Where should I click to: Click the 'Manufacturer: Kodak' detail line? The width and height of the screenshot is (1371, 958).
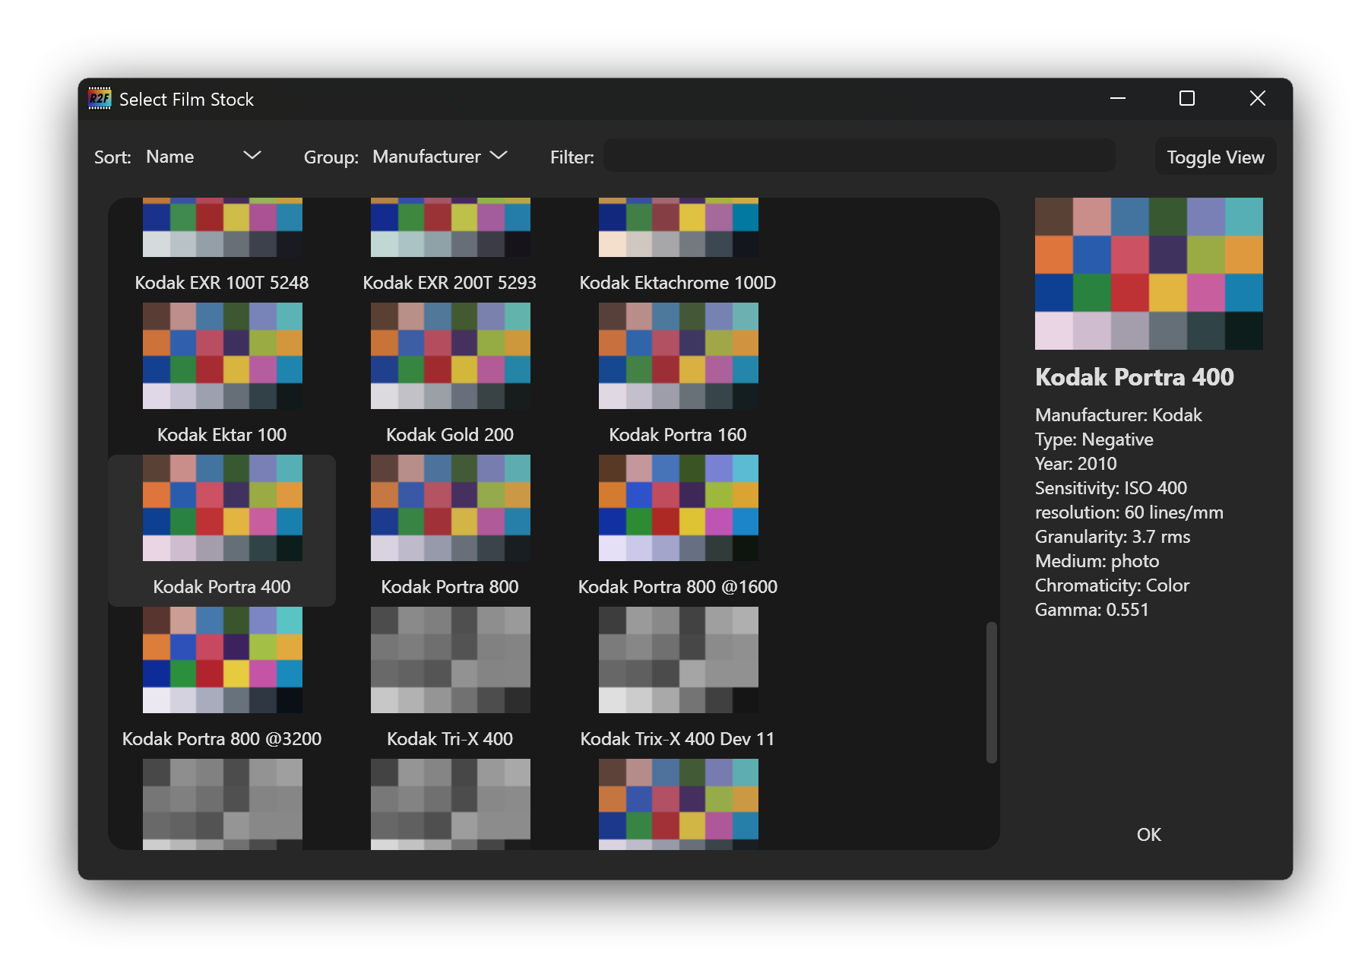[x=1119, y=415]
